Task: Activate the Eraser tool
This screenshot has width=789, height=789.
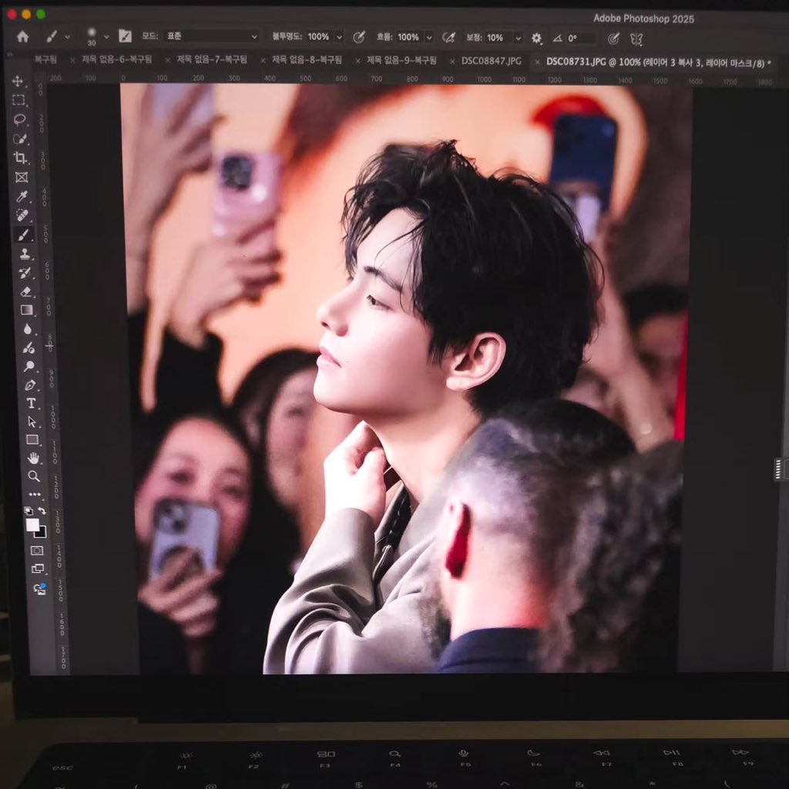Action: point(26,291)
